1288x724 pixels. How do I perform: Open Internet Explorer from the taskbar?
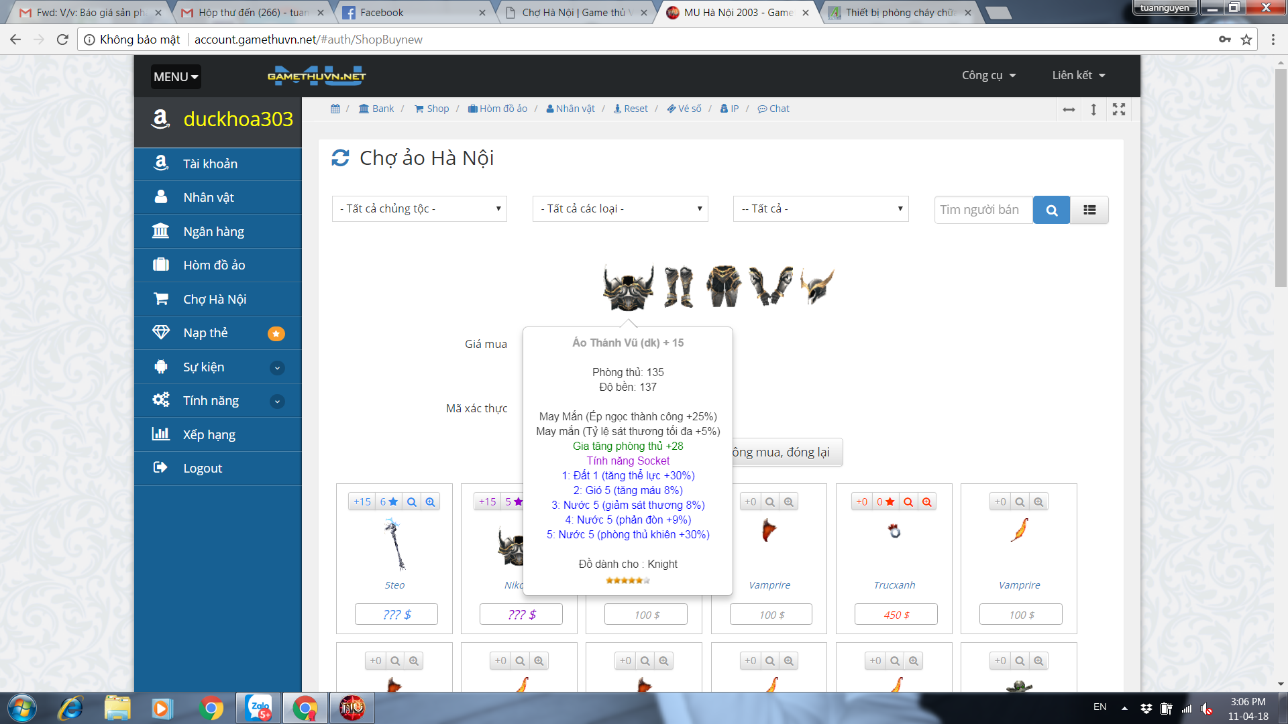pos(70,708)
